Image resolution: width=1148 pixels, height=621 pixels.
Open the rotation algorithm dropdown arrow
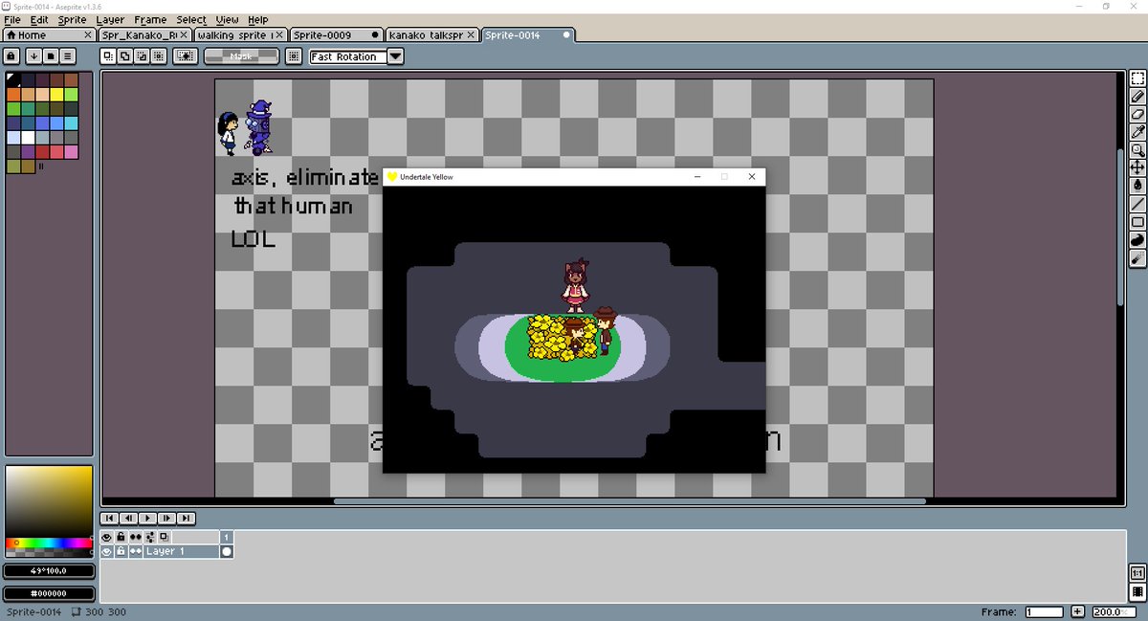(395, 56)
